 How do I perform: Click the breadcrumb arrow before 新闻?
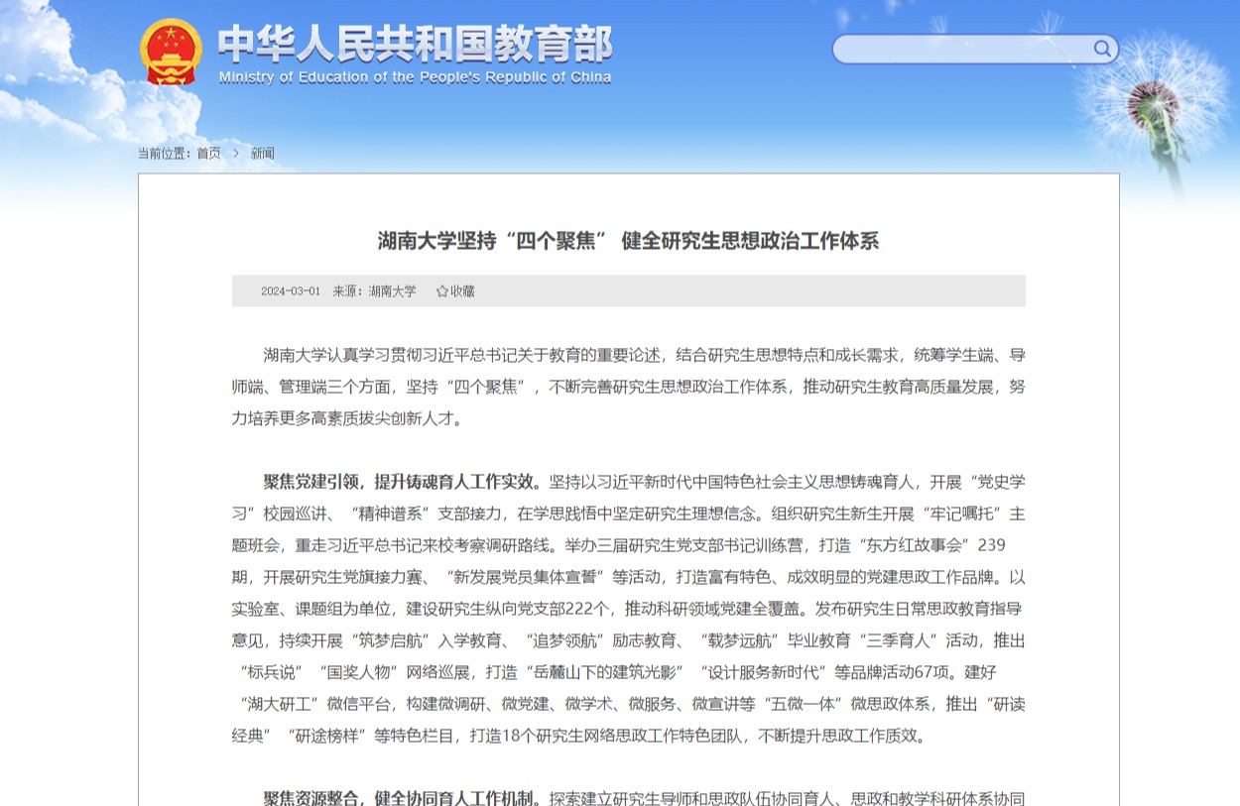coord(236,154)
